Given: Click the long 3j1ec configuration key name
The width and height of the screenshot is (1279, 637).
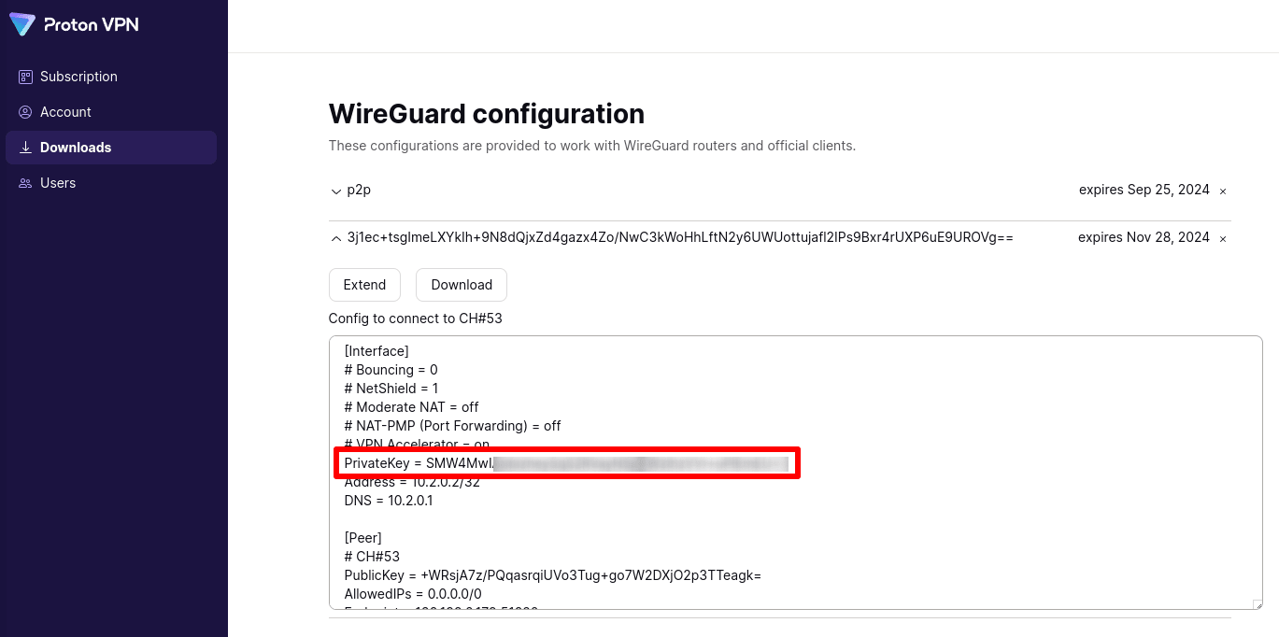Looking at the screenshot, I should pyautogui.click(x=680, y=238).
